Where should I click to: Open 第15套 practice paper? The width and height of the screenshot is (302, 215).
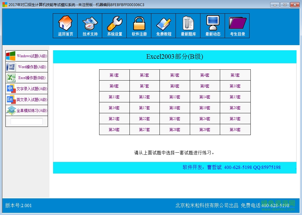[235, 97]
